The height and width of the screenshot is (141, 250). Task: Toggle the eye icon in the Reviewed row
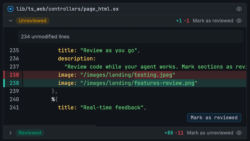(x=239, y=133)
